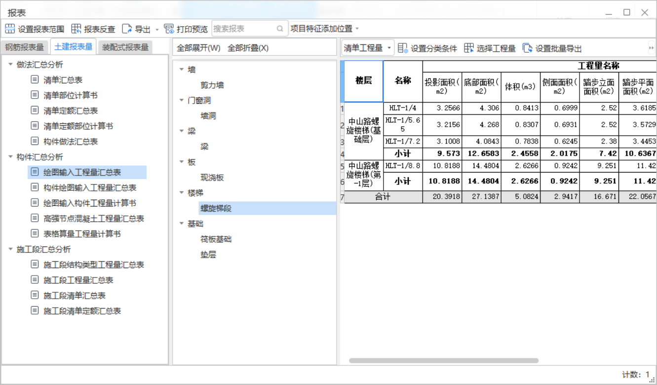Open the 项目特征添加位置 dropdown
This screenshot has height=385, width=657.
357,29
